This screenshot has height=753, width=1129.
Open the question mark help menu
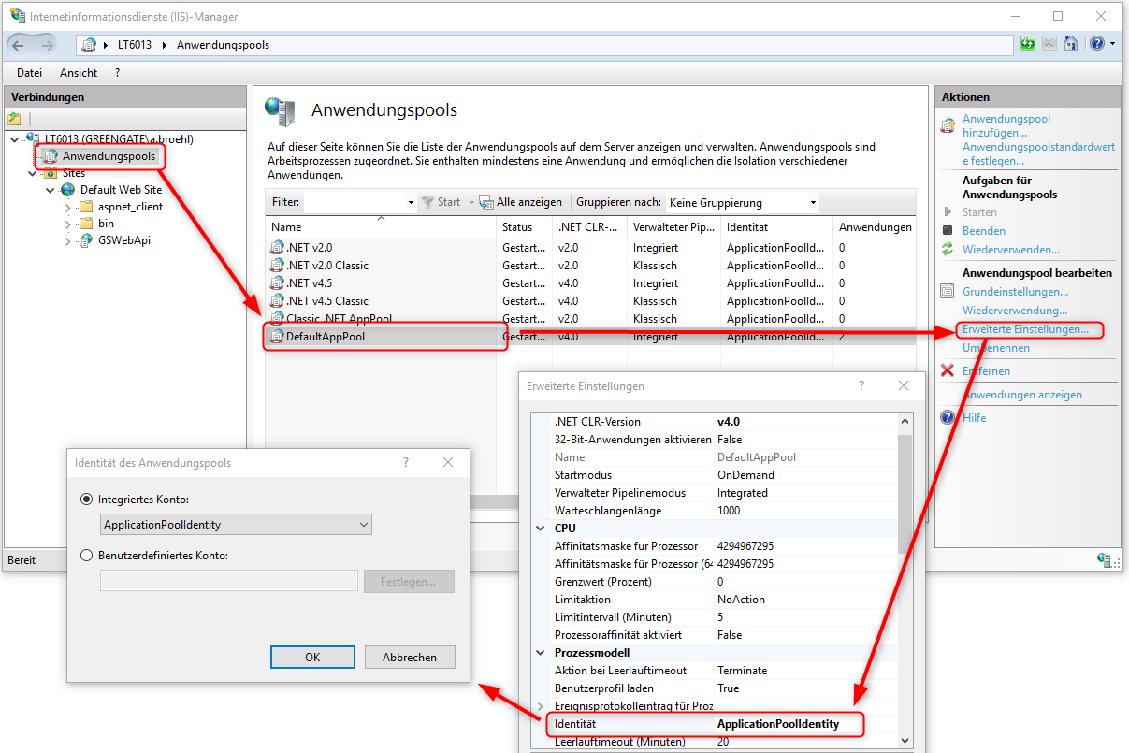117,72
